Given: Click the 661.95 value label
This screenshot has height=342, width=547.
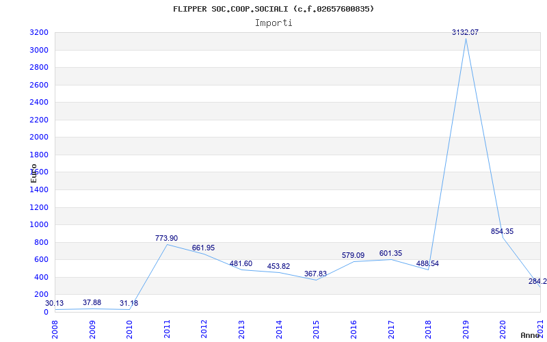Looking at the screenshot, I should (203, 248).
